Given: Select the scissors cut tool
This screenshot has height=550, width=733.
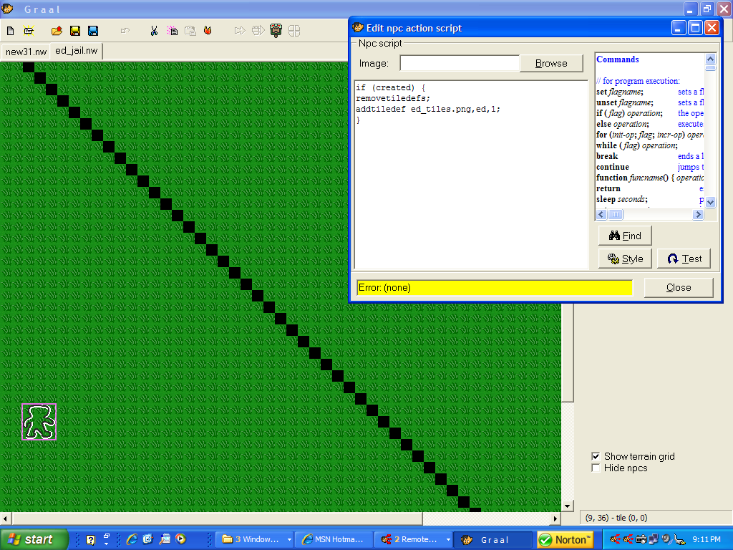Looking at the screenshot, I should tap(153, 31).
